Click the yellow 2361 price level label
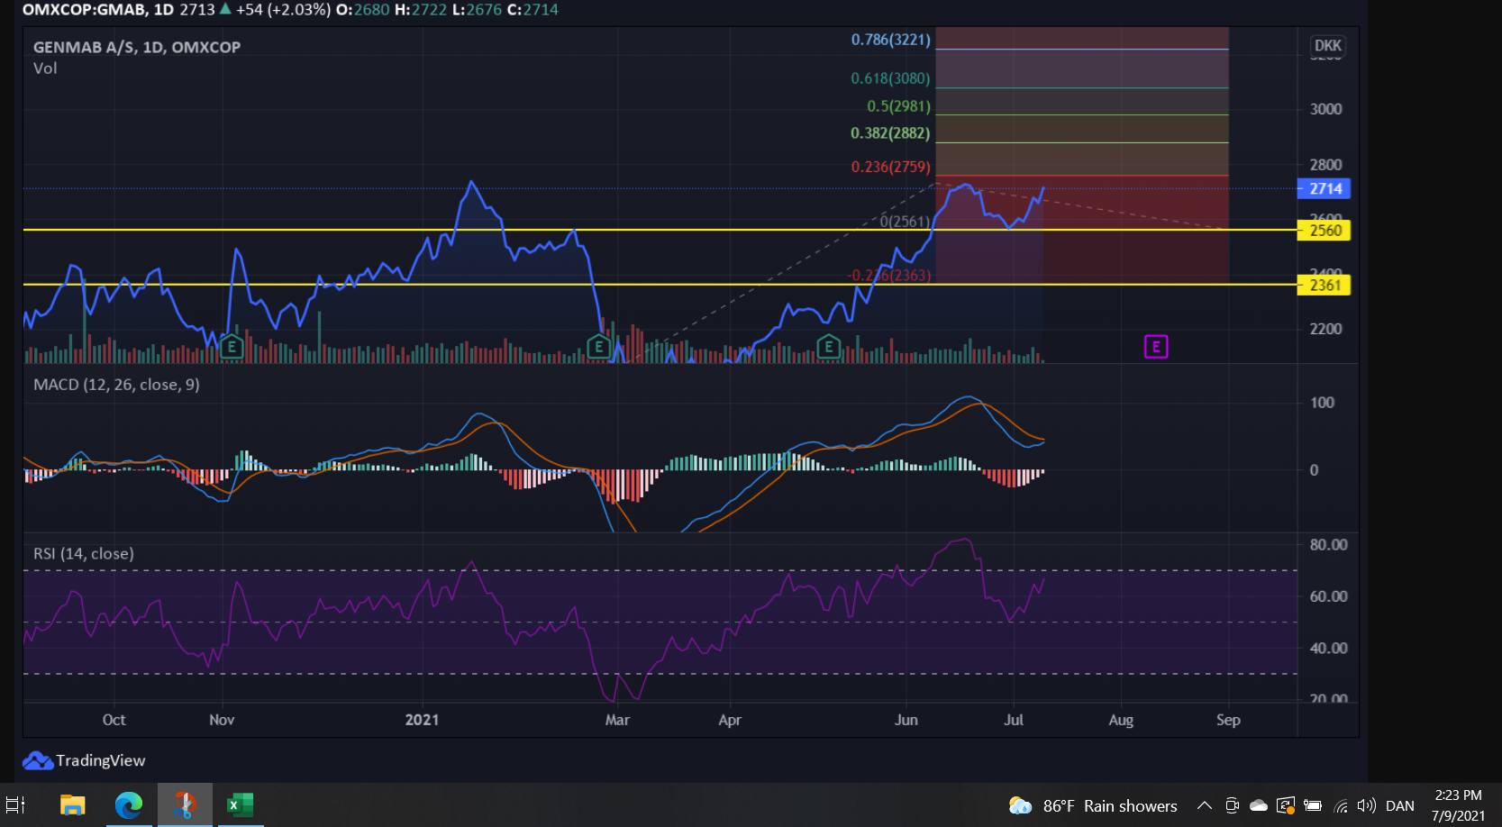 pyautogui.click(x=1324, y=286)
